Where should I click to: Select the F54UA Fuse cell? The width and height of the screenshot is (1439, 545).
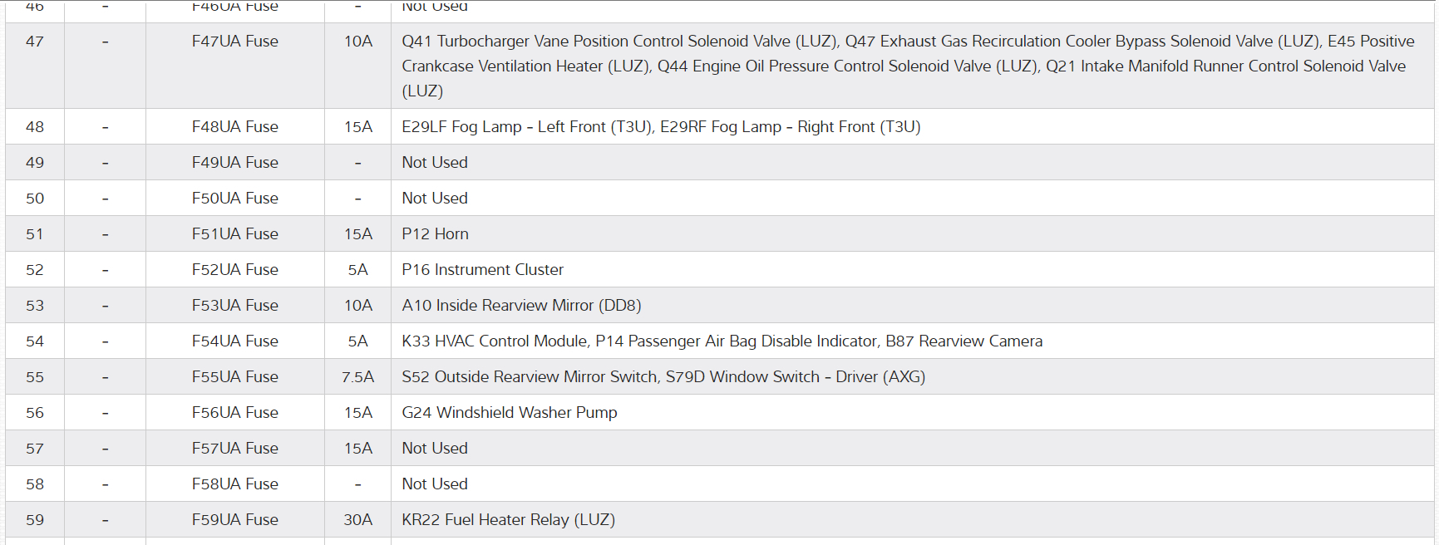click(x=234, y=341)
